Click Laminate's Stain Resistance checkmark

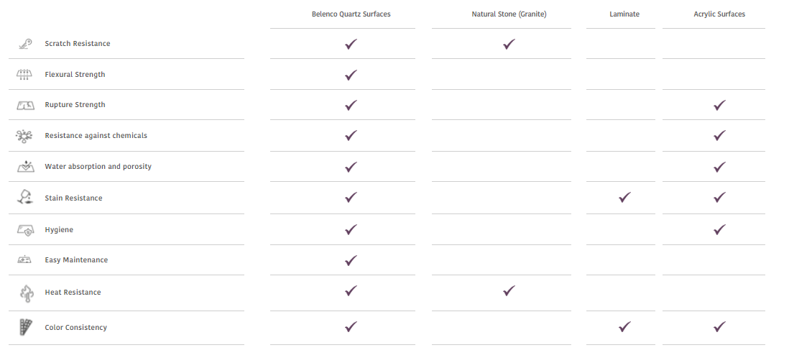[x=624, y=198]
